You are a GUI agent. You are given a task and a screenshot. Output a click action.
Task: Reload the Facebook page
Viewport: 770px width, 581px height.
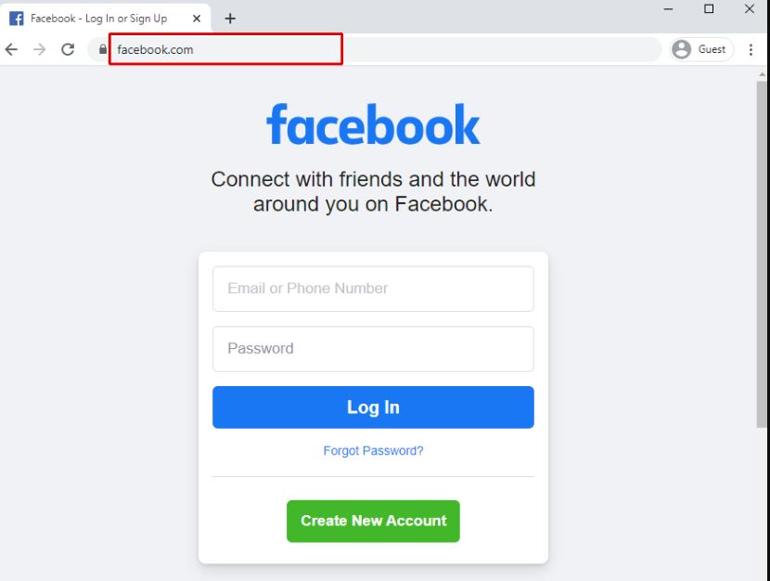[x=68, y=49]
